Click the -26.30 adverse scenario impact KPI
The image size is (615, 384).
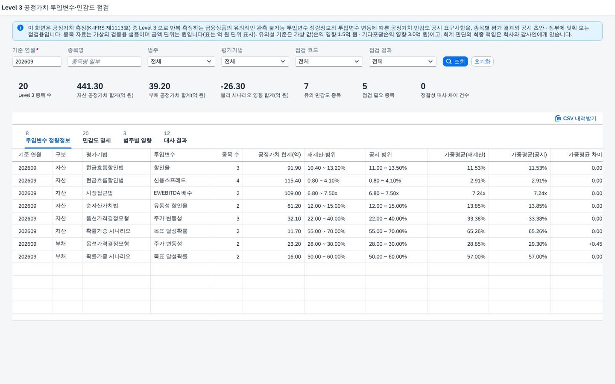click(255, 90)
